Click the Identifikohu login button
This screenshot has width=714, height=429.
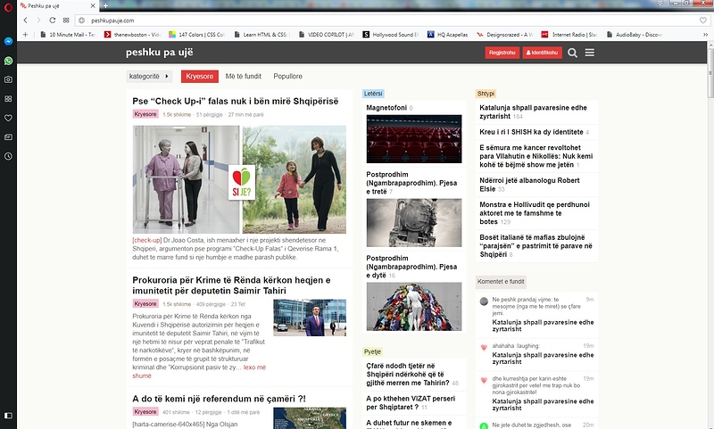point(543,53)
